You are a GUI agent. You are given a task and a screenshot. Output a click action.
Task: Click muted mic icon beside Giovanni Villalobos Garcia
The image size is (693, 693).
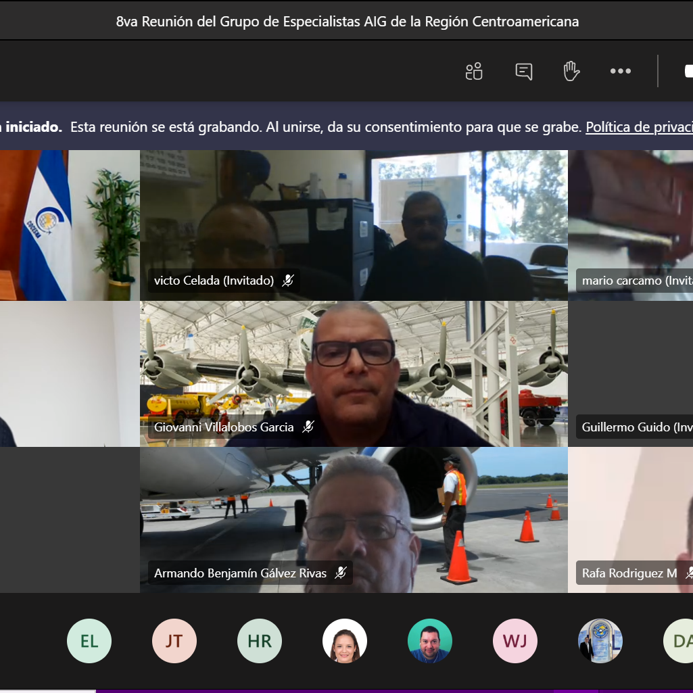tap(308, 427)
